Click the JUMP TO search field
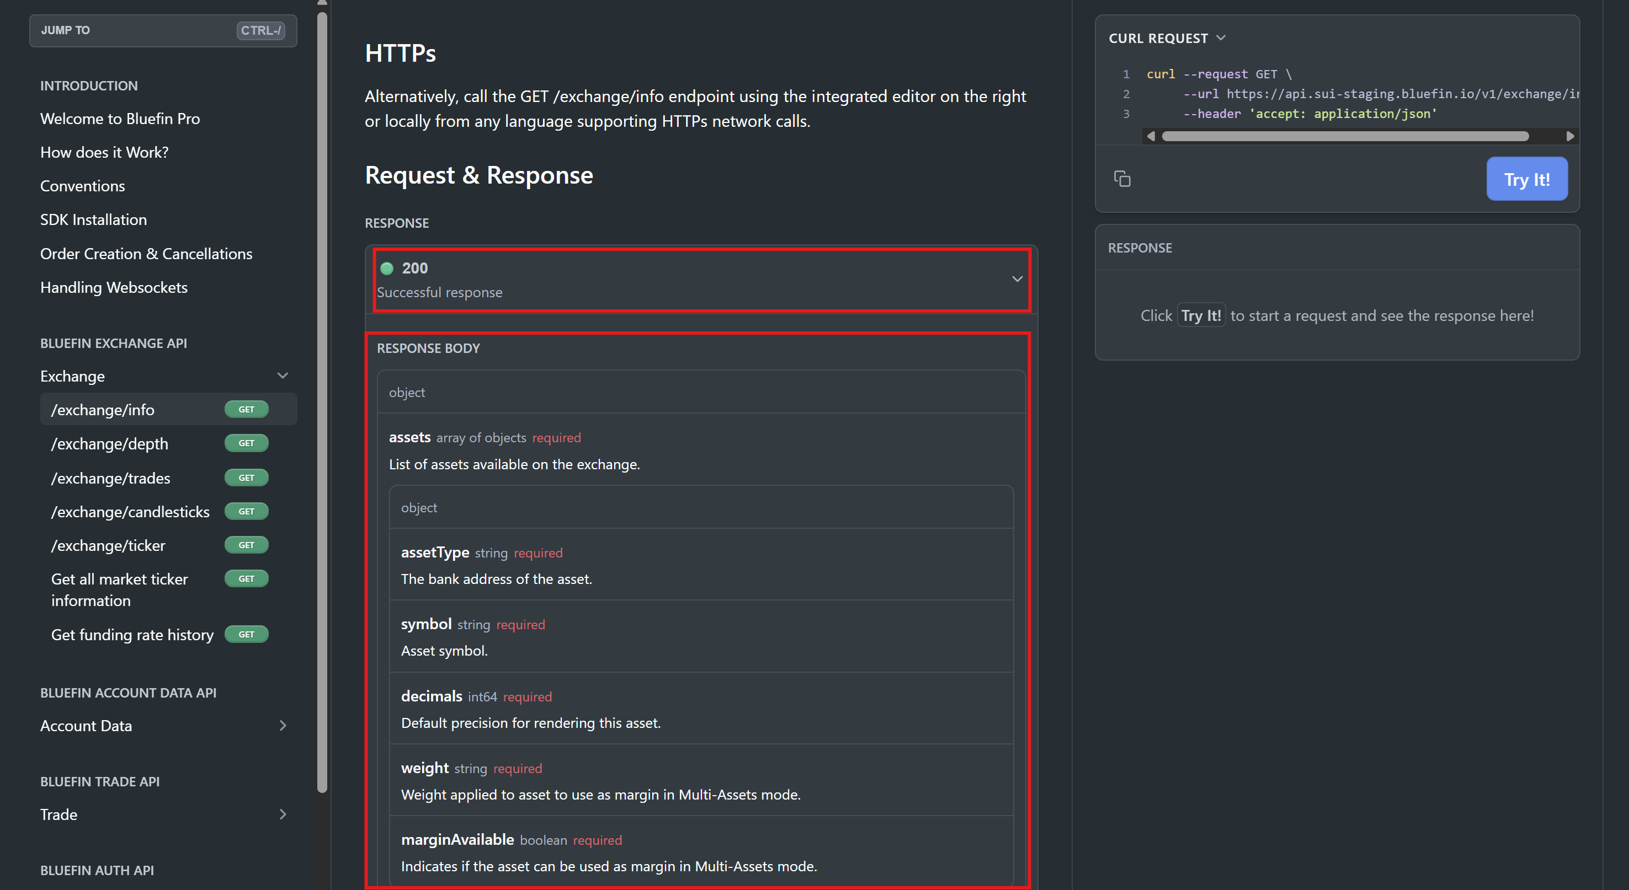 pos(163,30)
